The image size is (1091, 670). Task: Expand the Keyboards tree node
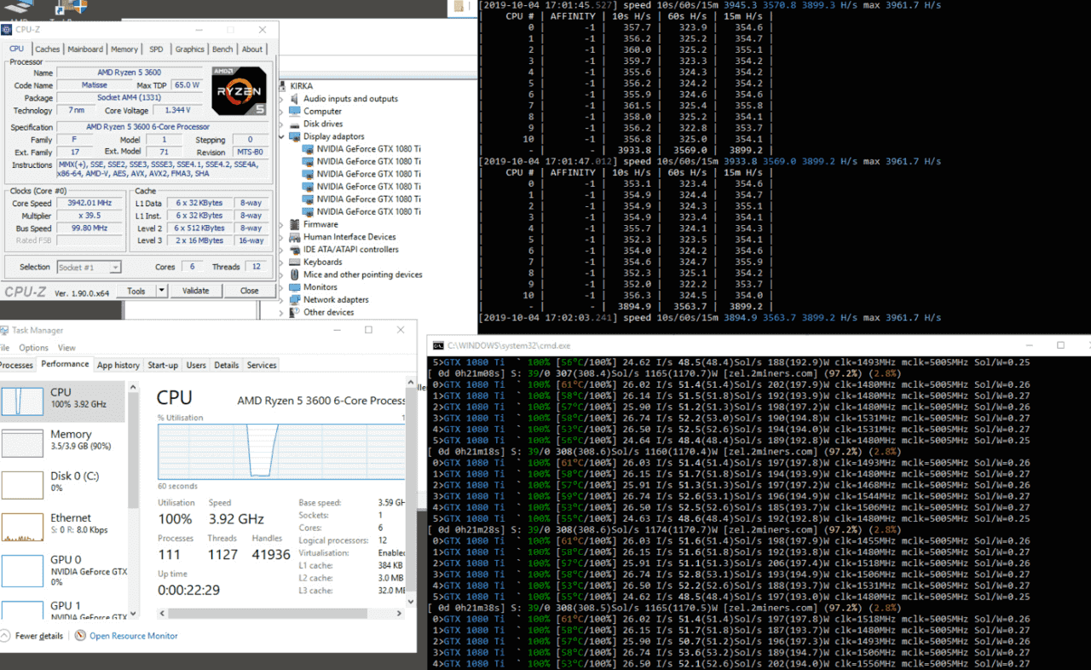(x=283, y=263)
